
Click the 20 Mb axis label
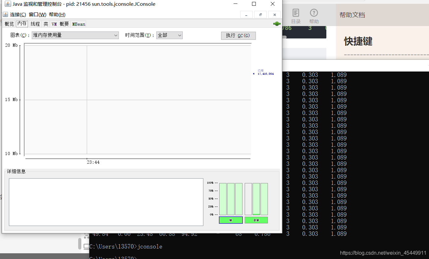(x=11, y=45)
